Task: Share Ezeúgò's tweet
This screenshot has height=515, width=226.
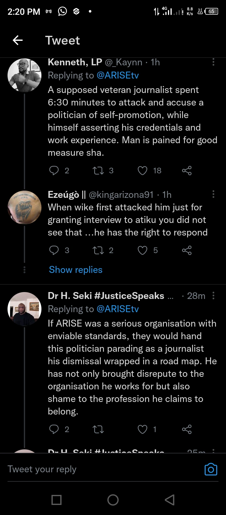Action: click(x=187, y=250)
